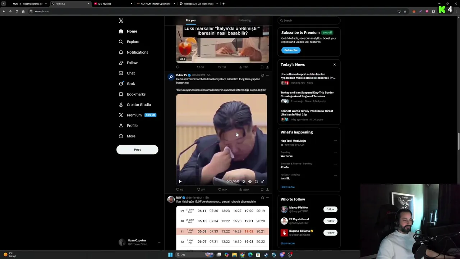The height and width of the screenshot is (259, 460).
Task: Click Subscribe to Premium button
Action: pos(291,50)
